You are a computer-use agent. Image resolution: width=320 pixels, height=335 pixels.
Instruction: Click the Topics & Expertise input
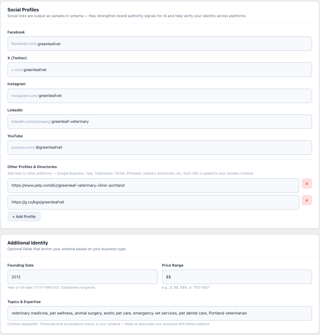click(159, 313)
